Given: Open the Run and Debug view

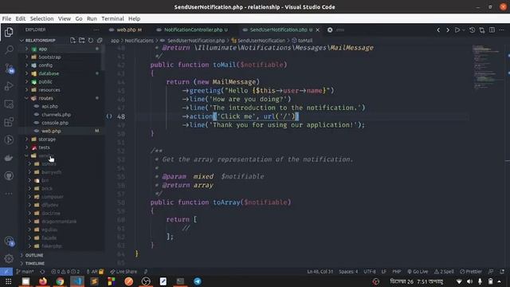Looking at the screenshot, I should click(9, 86).
